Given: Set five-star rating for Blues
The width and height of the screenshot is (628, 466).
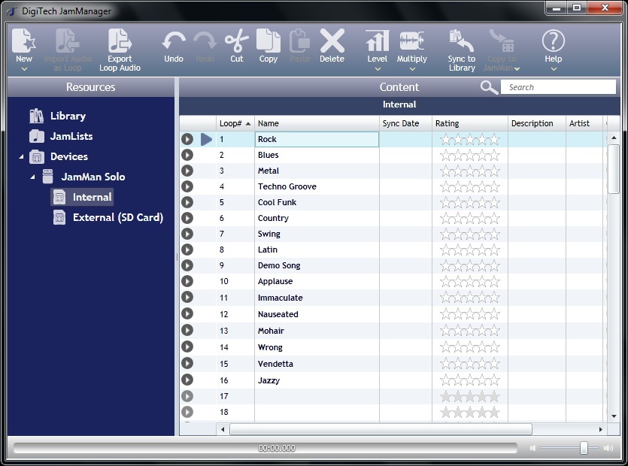Looking at the screenshot, I should (495, 155).
